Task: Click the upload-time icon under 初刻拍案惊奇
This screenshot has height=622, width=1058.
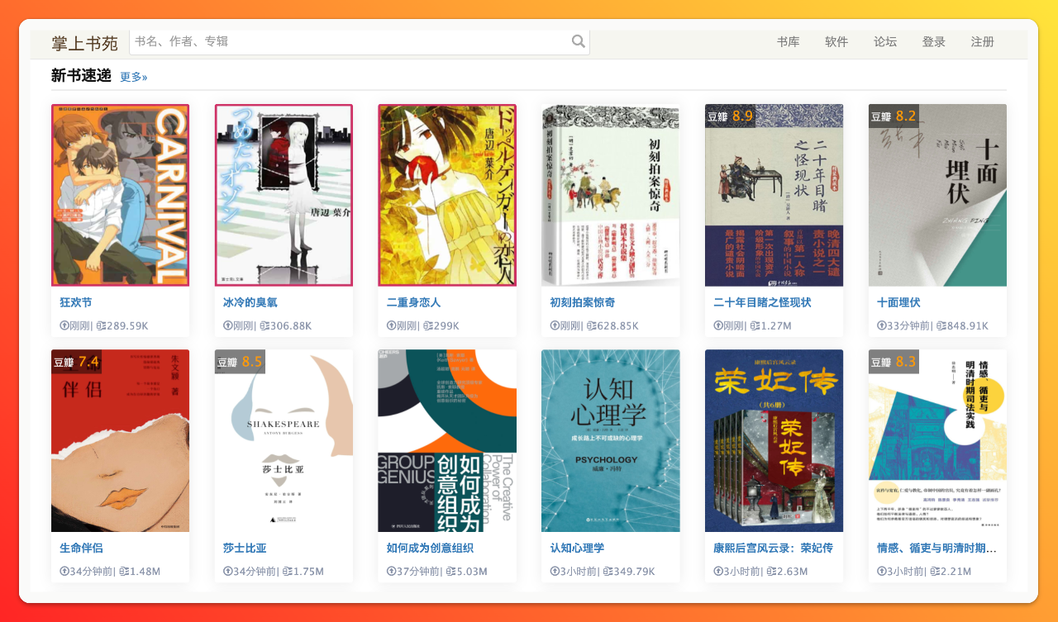Action: 555,325
